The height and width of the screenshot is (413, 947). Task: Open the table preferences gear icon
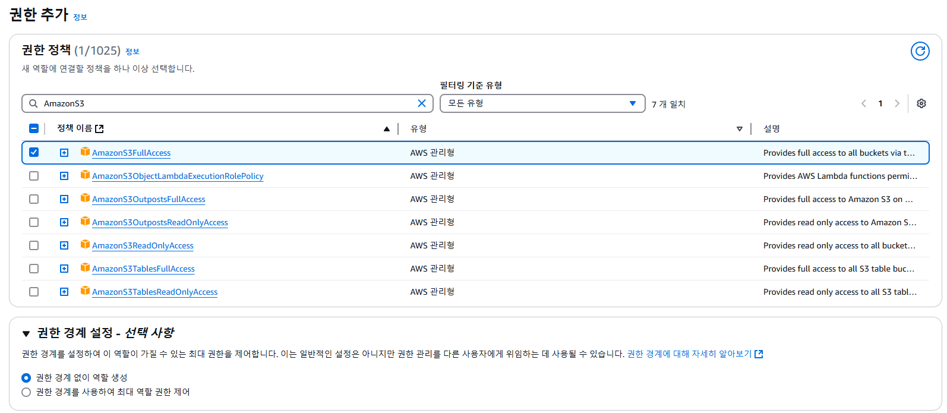pyautogui.click(x=921, y=103)
